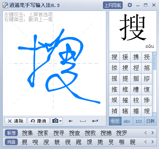The width and height of the screenshot is (159, 149).
Task: Select candidate character 授
Action: [147, 57]
